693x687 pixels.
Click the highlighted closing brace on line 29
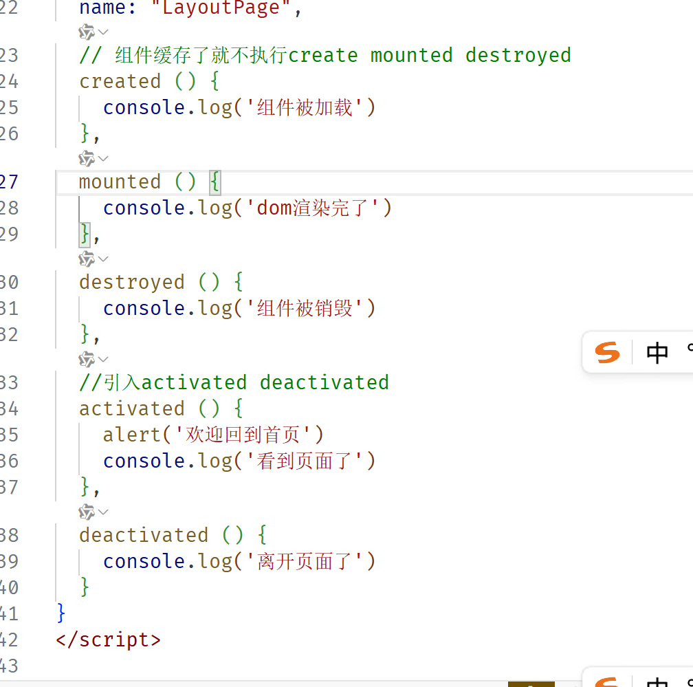[x=85, y=234]
